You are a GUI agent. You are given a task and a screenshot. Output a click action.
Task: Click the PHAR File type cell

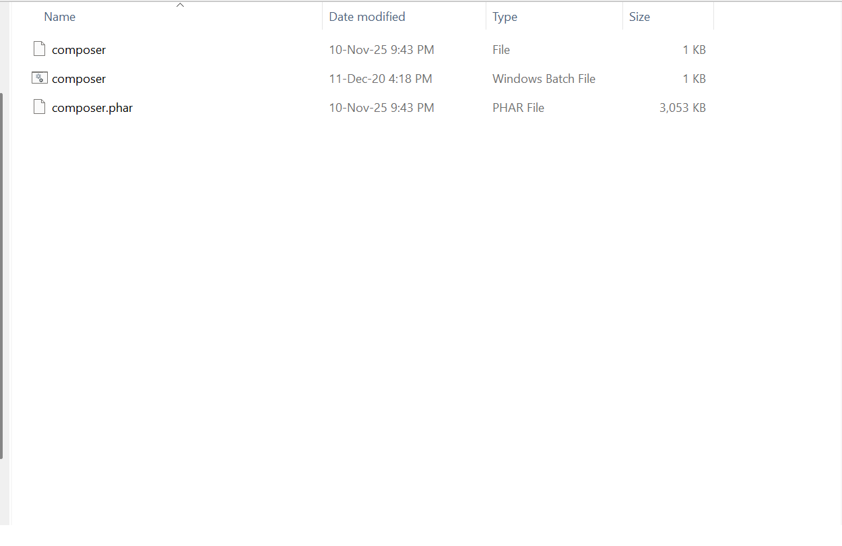pyautogui.click(x=518, y=108)
